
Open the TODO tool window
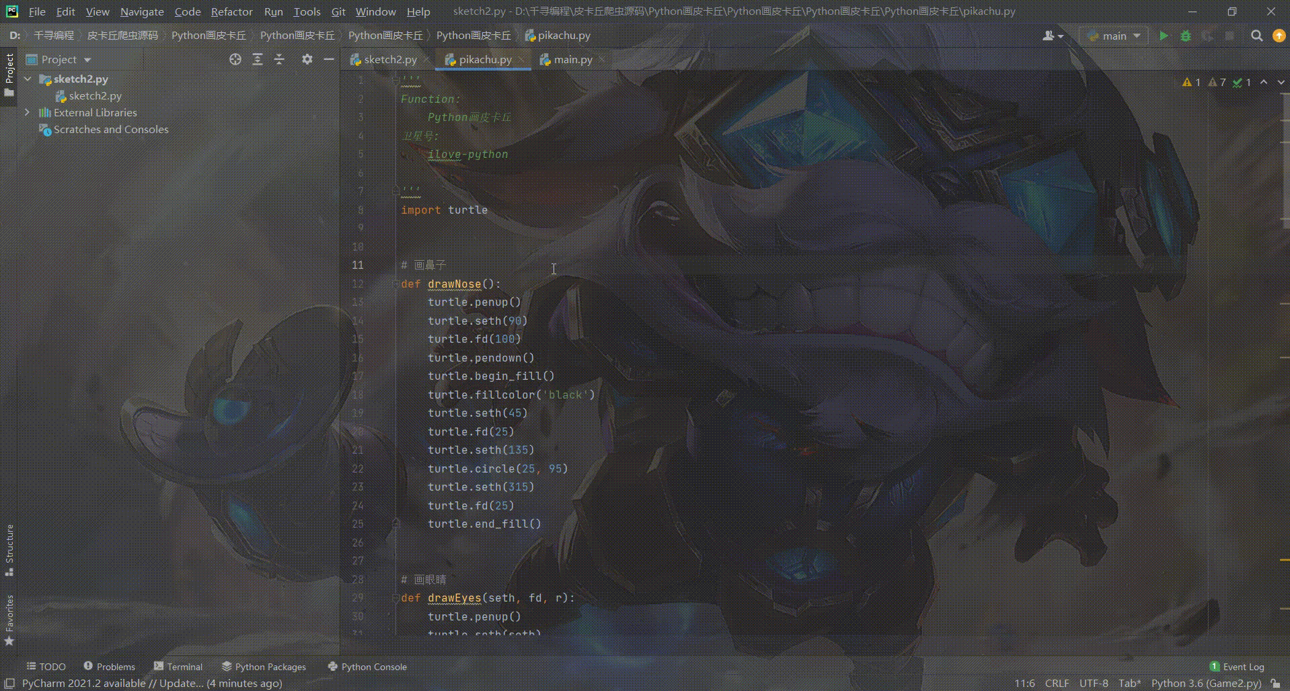[x=46, y=667]
